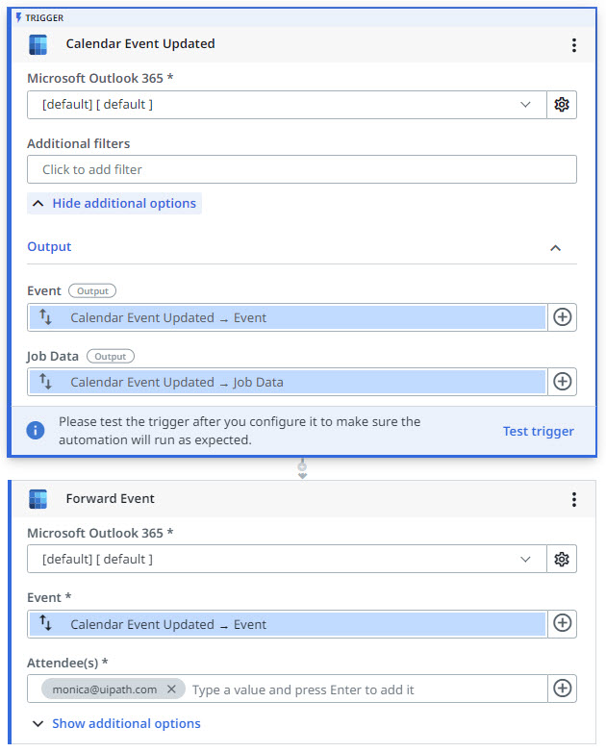Image resolution: width=606 pixels, height=752 pixels.
Task: Click Forward Event connection settings gear
Action: tap(562, 559)
